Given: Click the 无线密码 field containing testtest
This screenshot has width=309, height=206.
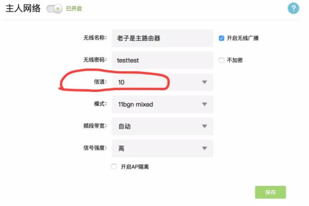Looking at the screenshot, I should 162,60.
